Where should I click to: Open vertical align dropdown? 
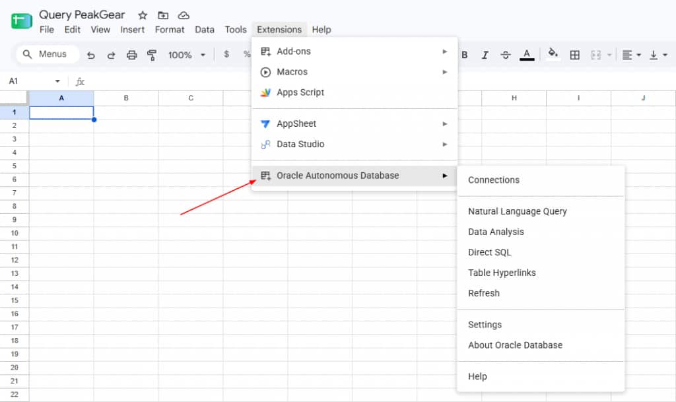(658, 55)
